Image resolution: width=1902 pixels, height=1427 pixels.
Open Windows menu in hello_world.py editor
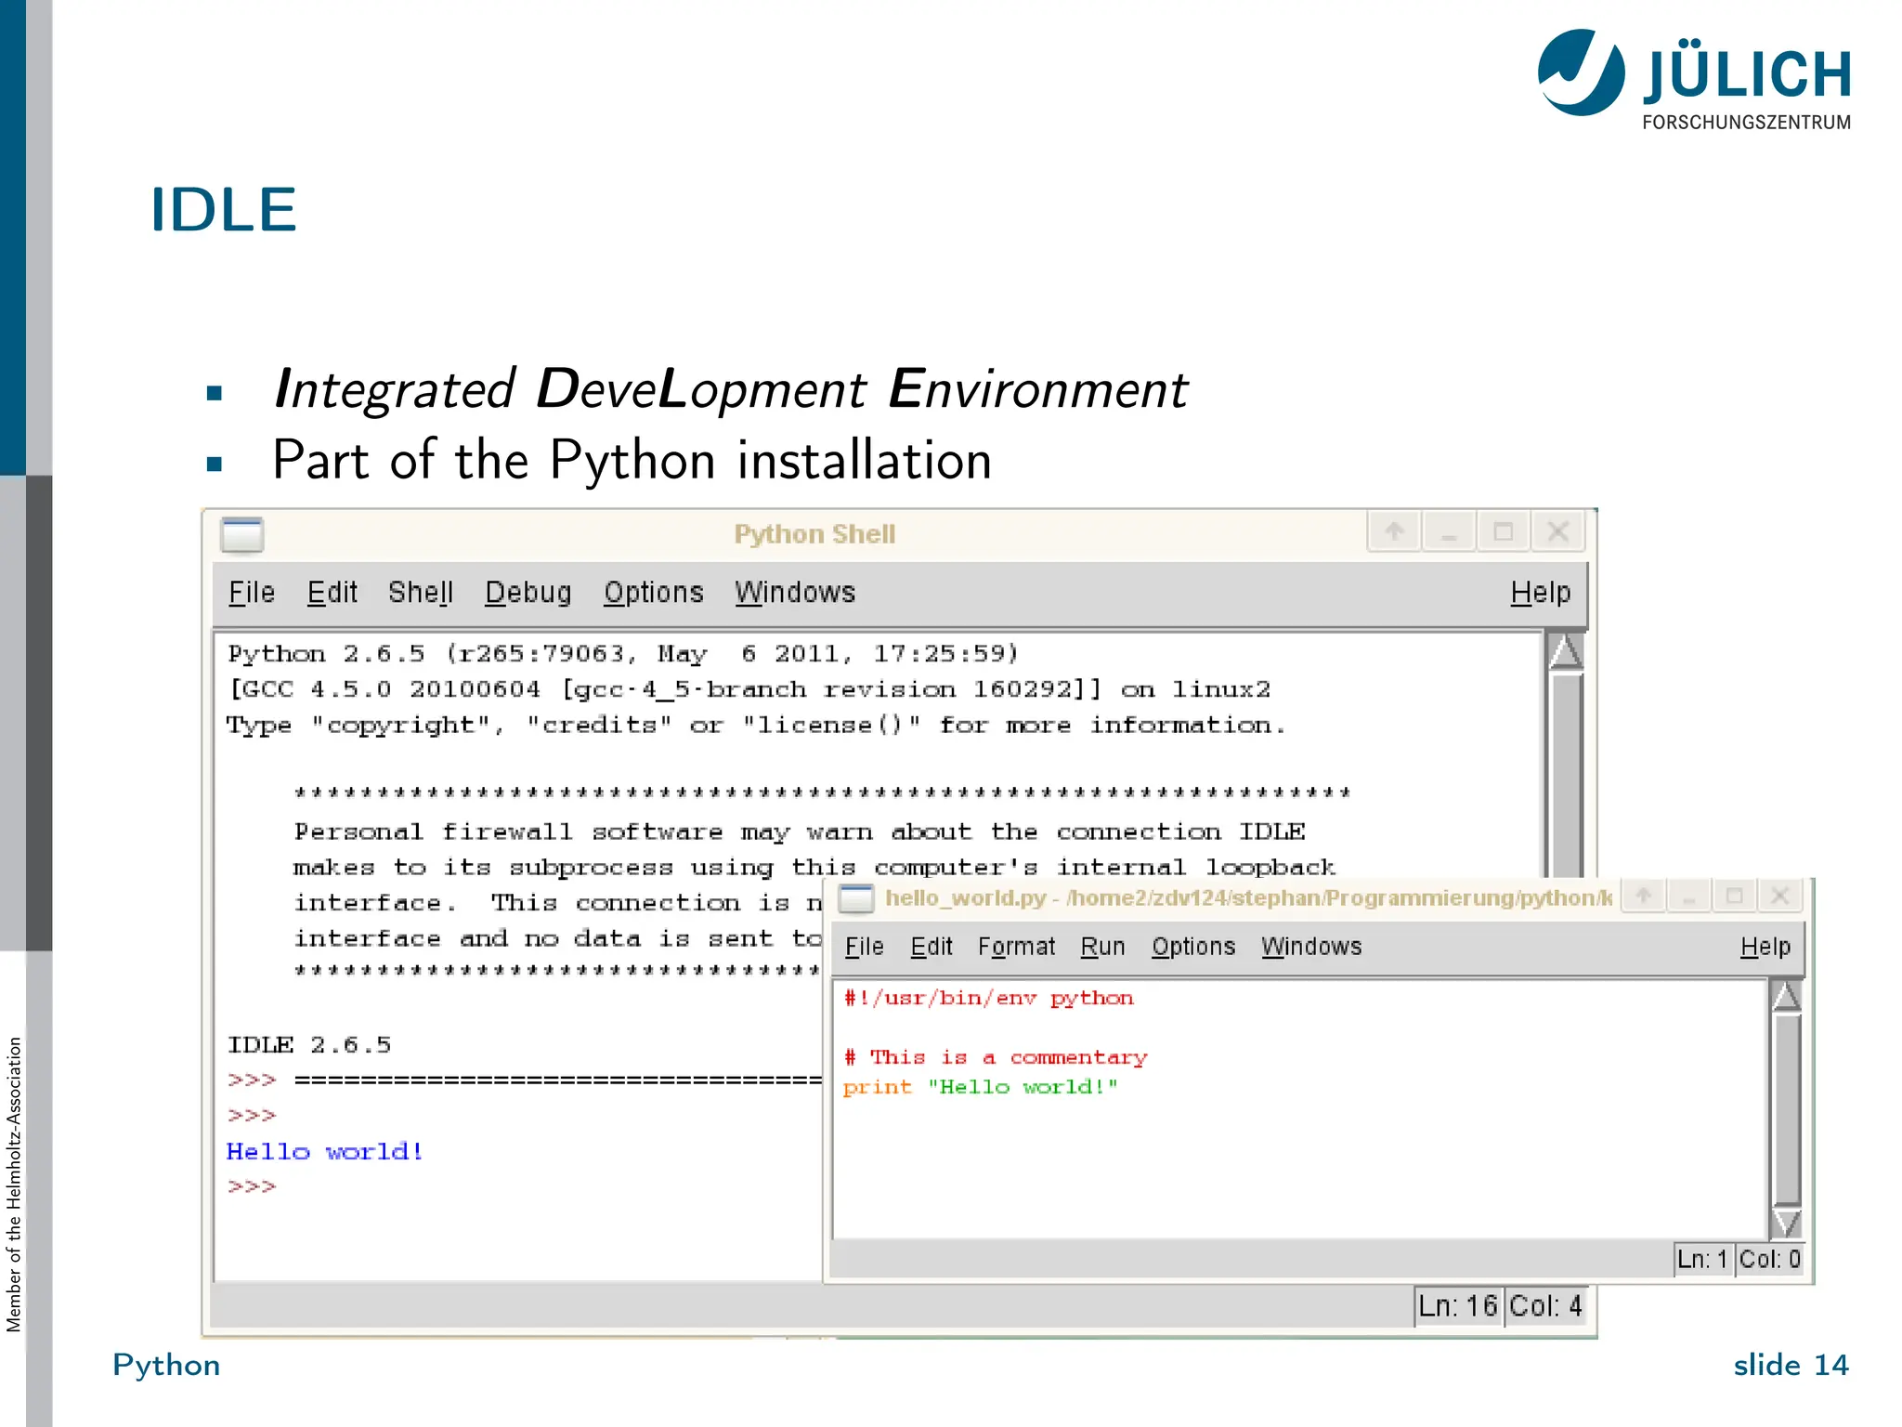coord(1311,947)
